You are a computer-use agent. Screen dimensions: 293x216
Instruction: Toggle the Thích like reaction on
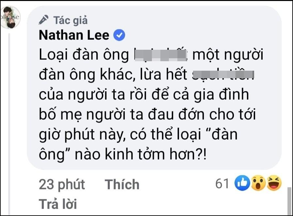coord(121,184)
